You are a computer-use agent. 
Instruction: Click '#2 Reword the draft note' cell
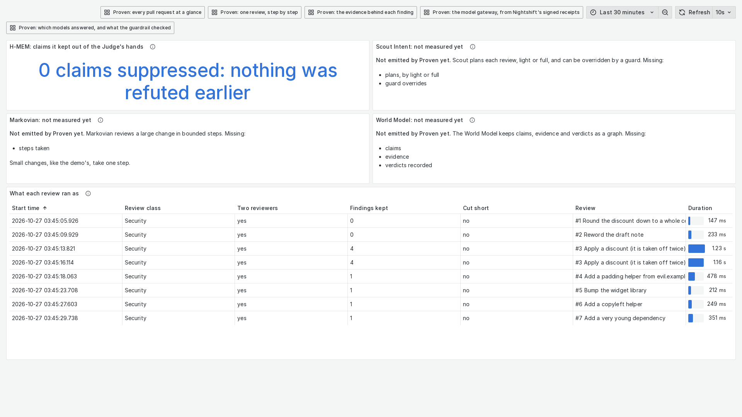629,235
